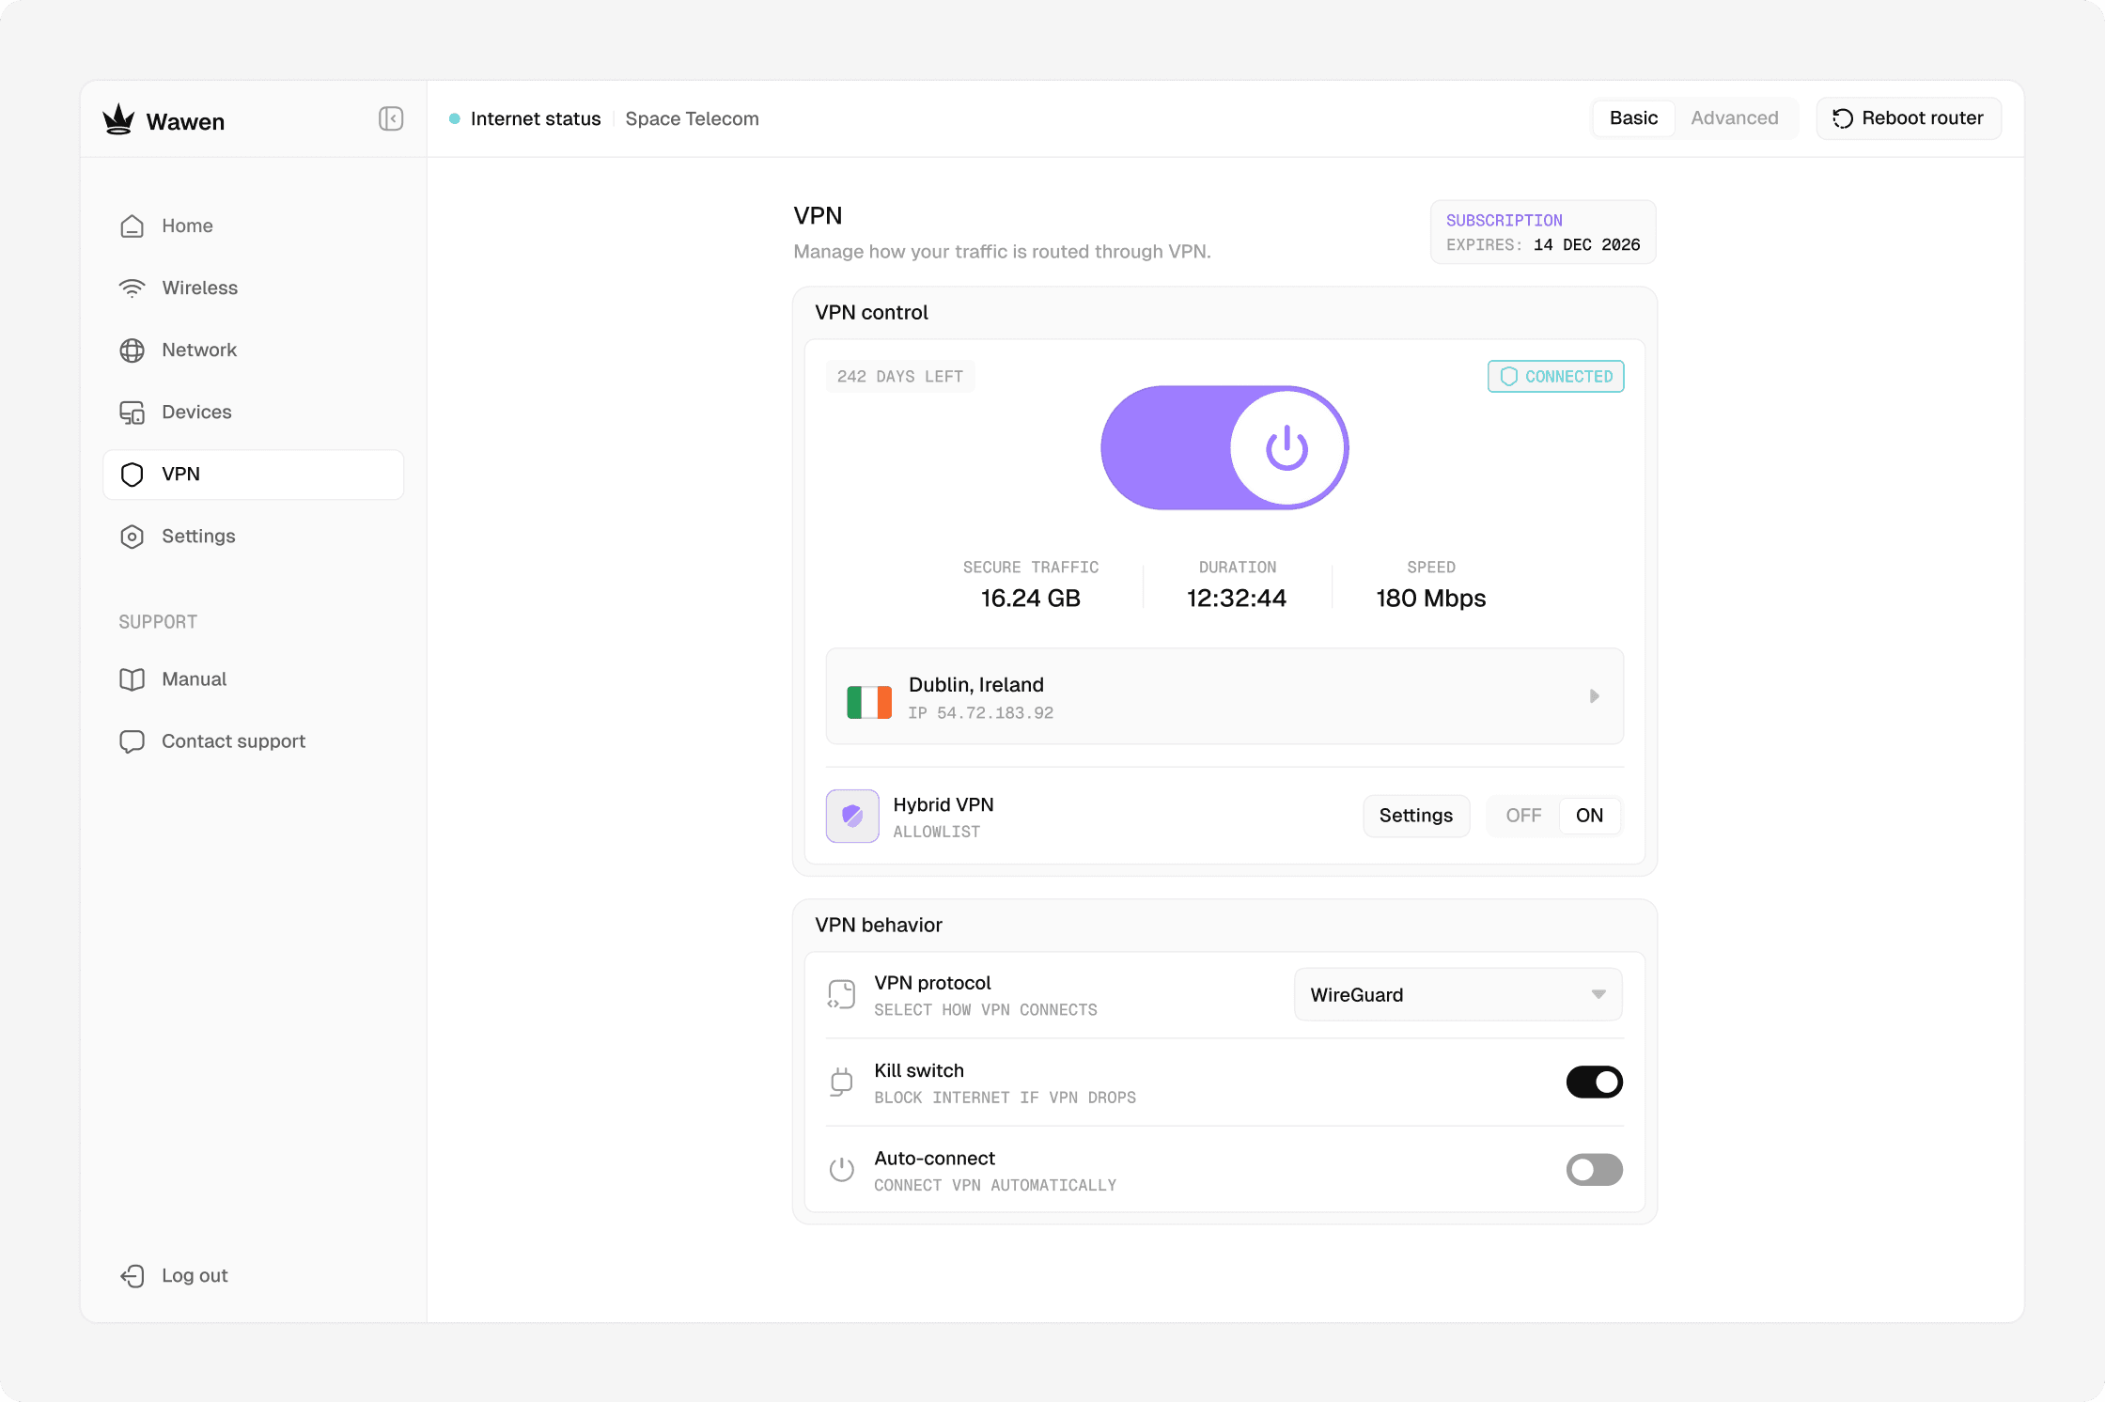Viewport: 2105px width, 1402px height.
Task: Click the Hybrid VPN shield icon
Action: 851,816
